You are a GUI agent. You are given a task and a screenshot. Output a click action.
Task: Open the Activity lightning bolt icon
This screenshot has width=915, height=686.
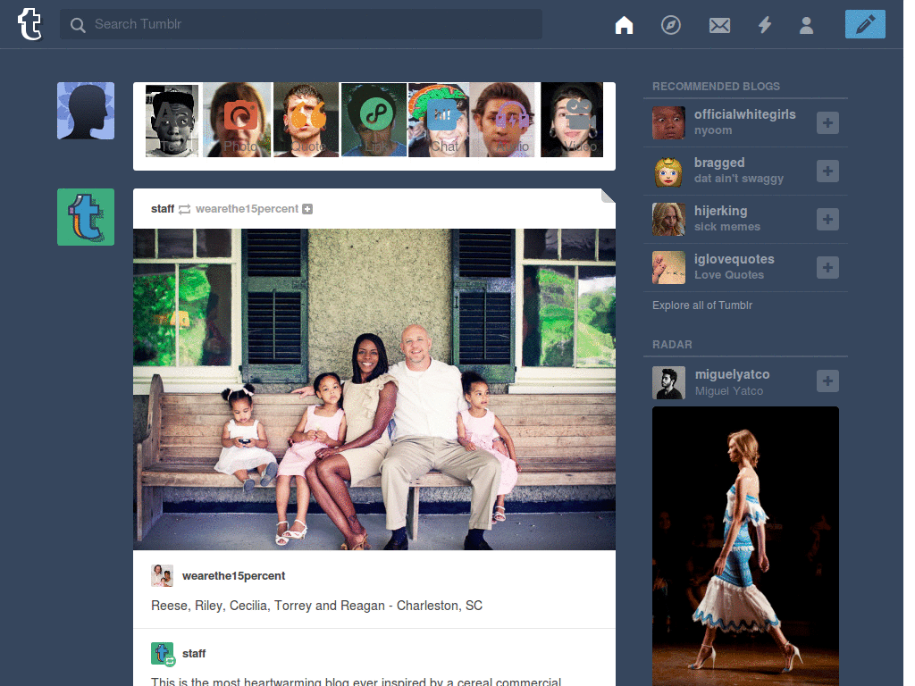tap(765, 25)
